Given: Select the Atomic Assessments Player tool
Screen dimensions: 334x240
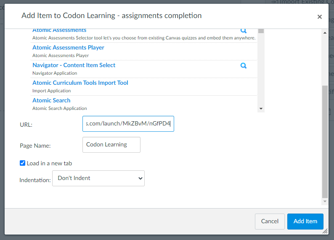Looking at the screenshot, I should (68, 47).
